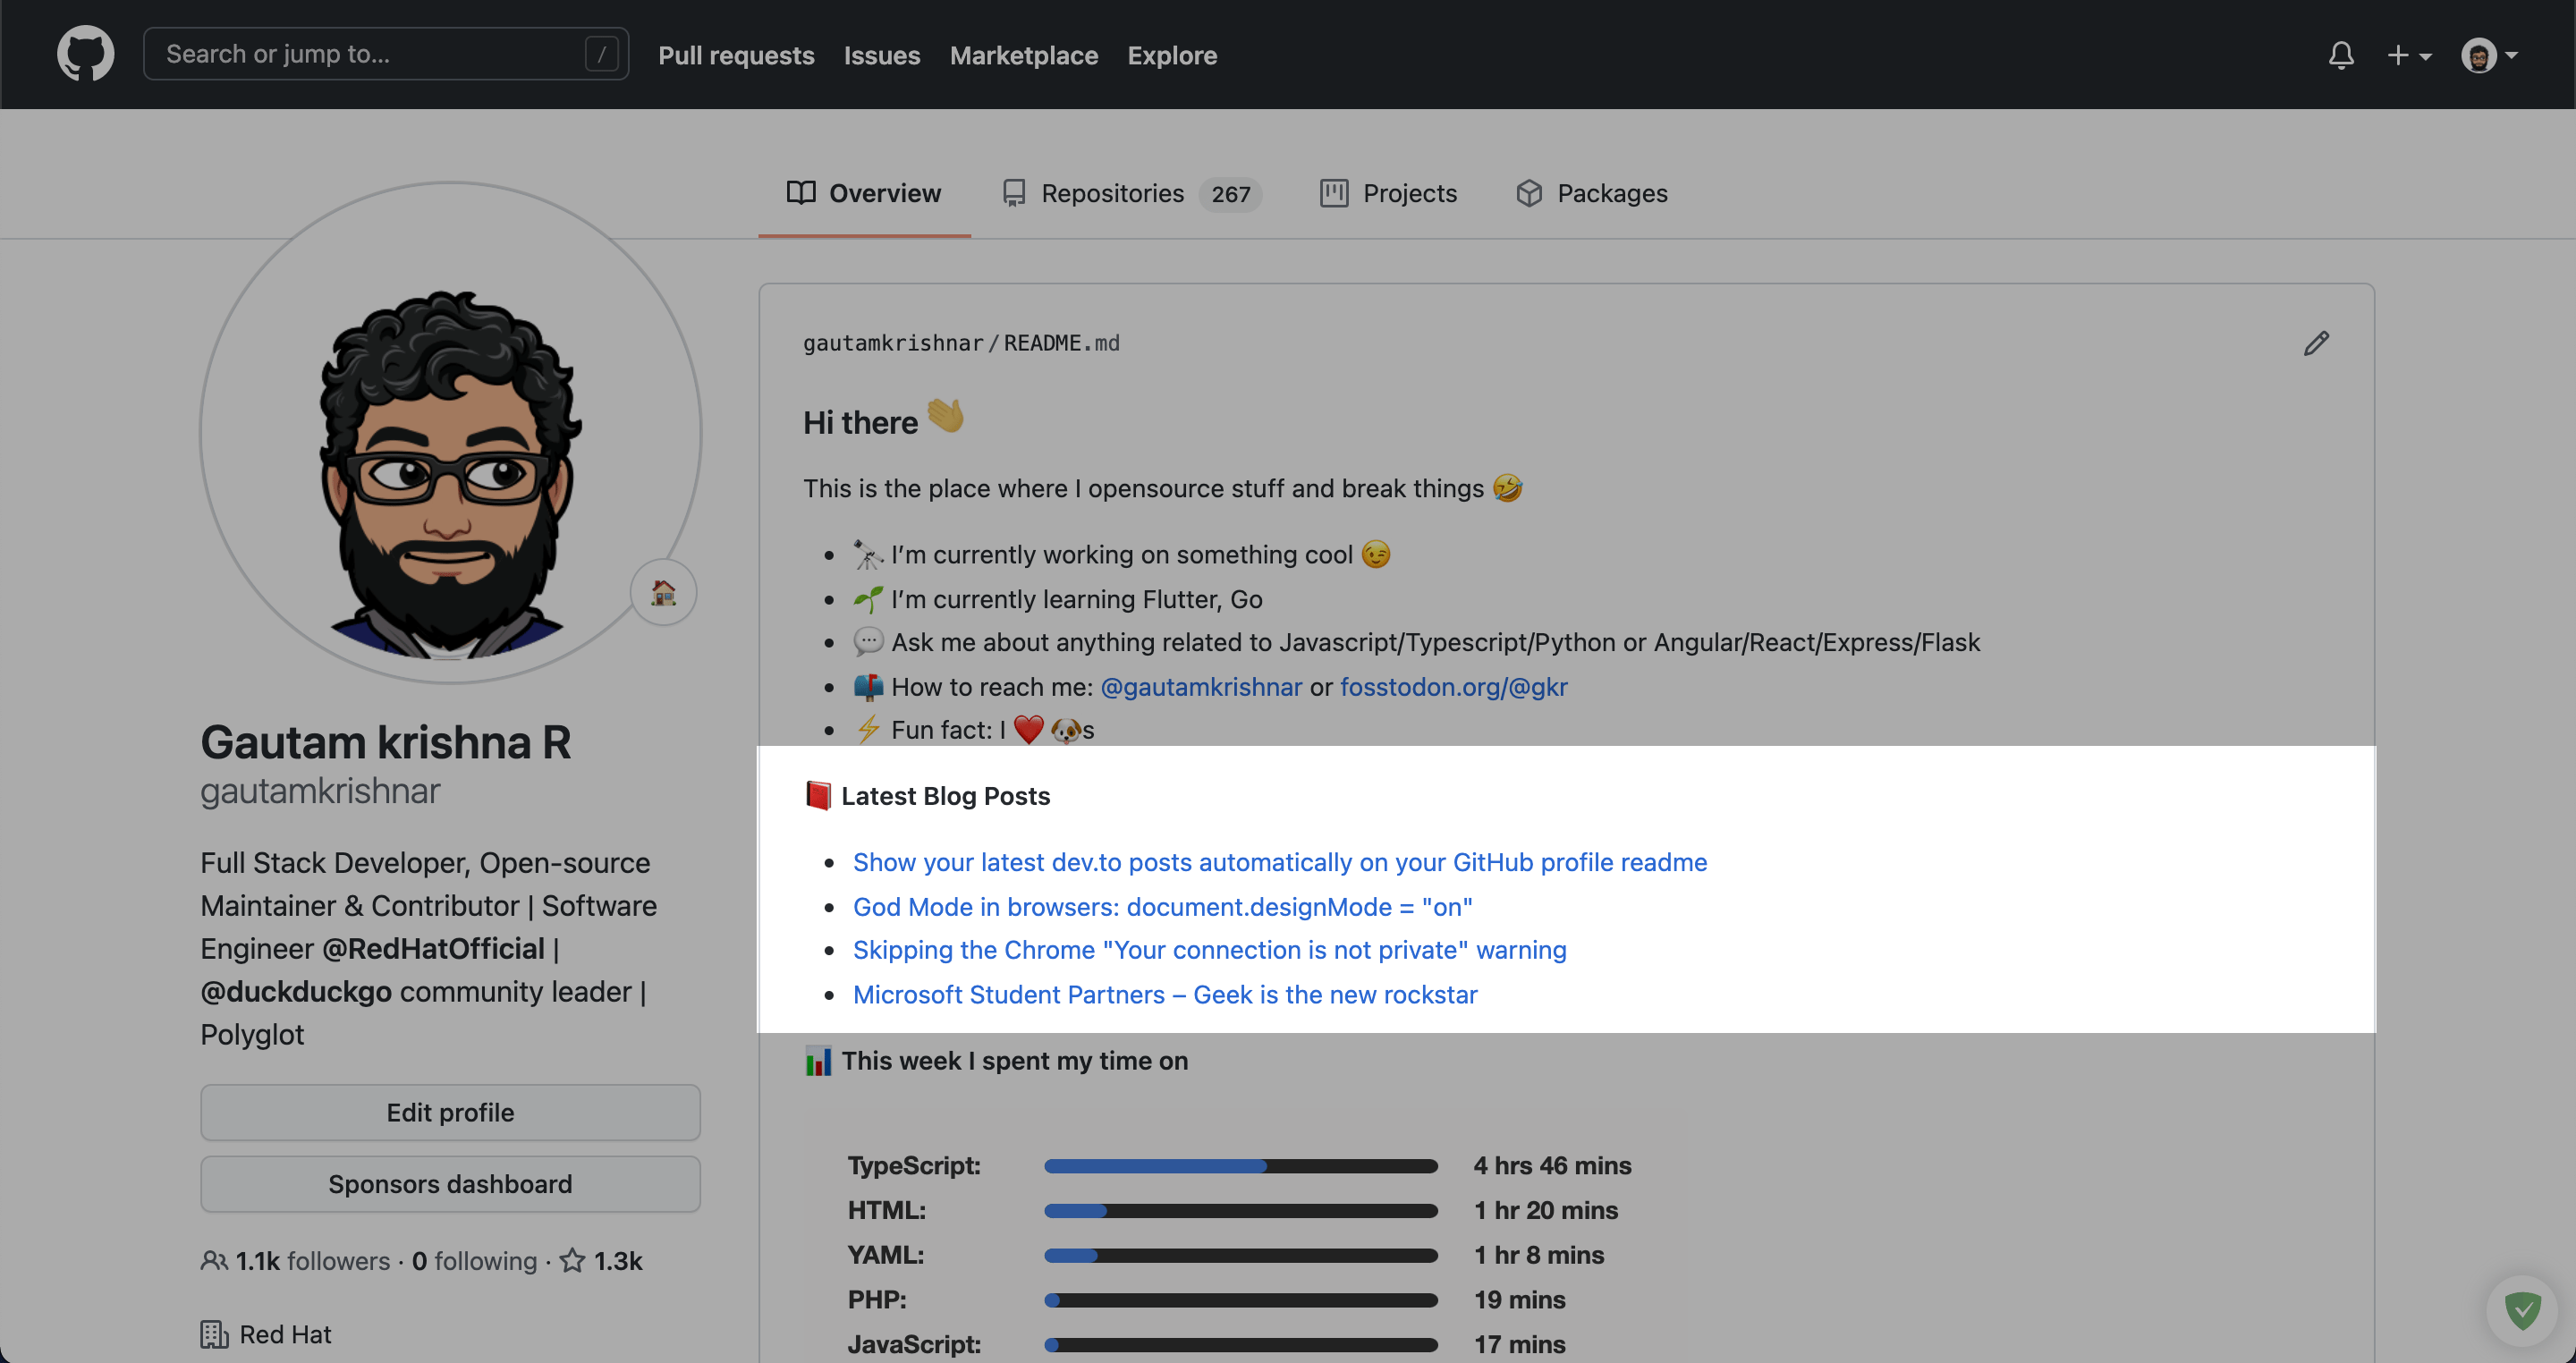2576x1363 pixels.
Task: Switch to the Overview tab
Action: (864, 193)
